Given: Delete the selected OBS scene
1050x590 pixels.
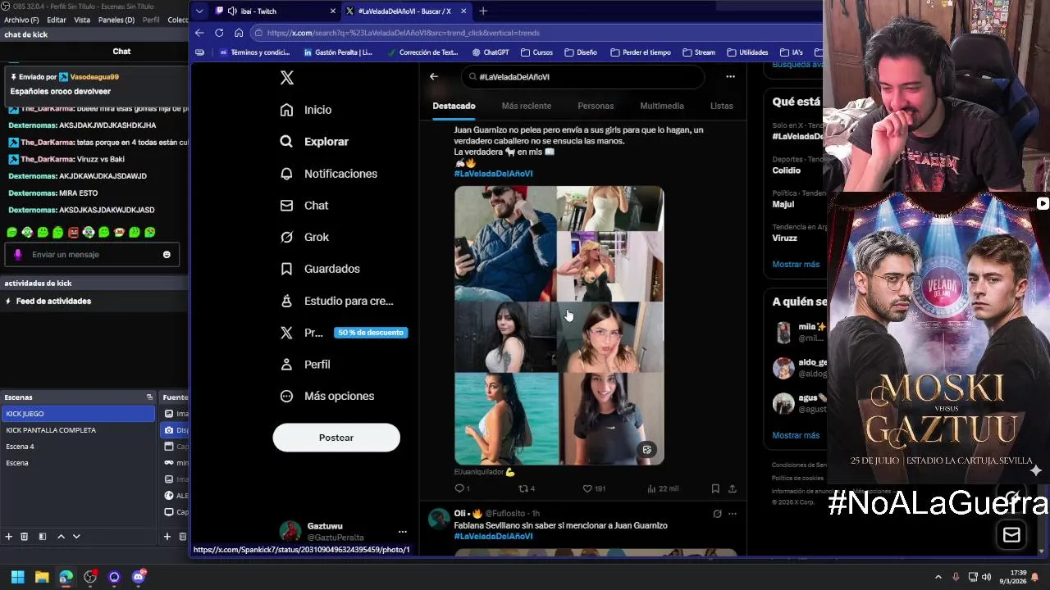Looking at the screenshot, I should [x=25, y=537].
